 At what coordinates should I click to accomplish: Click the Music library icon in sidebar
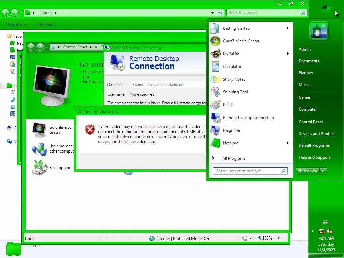(x=13, y=99)
